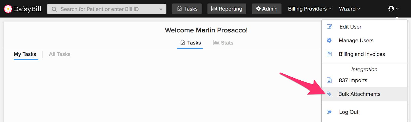Open the Wizard dropdown menu
This screenshot has width=411, height=122.
pyautogui.click(x=350, y=9)
